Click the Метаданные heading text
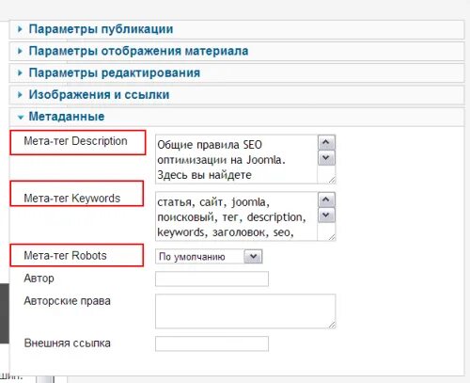The height and width of the screenshot is (383, 470). [67, 117]
